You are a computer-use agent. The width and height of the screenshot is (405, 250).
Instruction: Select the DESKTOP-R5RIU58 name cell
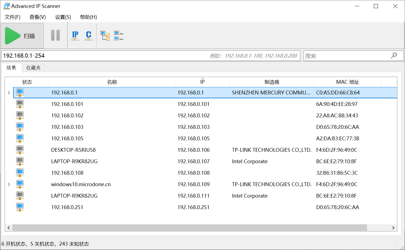tap(73, 150)
